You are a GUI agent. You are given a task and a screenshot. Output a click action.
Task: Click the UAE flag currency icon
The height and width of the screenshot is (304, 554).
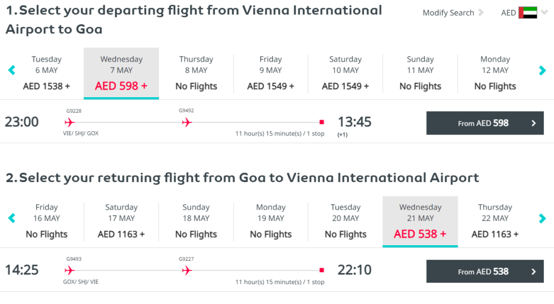coord(528,13)
